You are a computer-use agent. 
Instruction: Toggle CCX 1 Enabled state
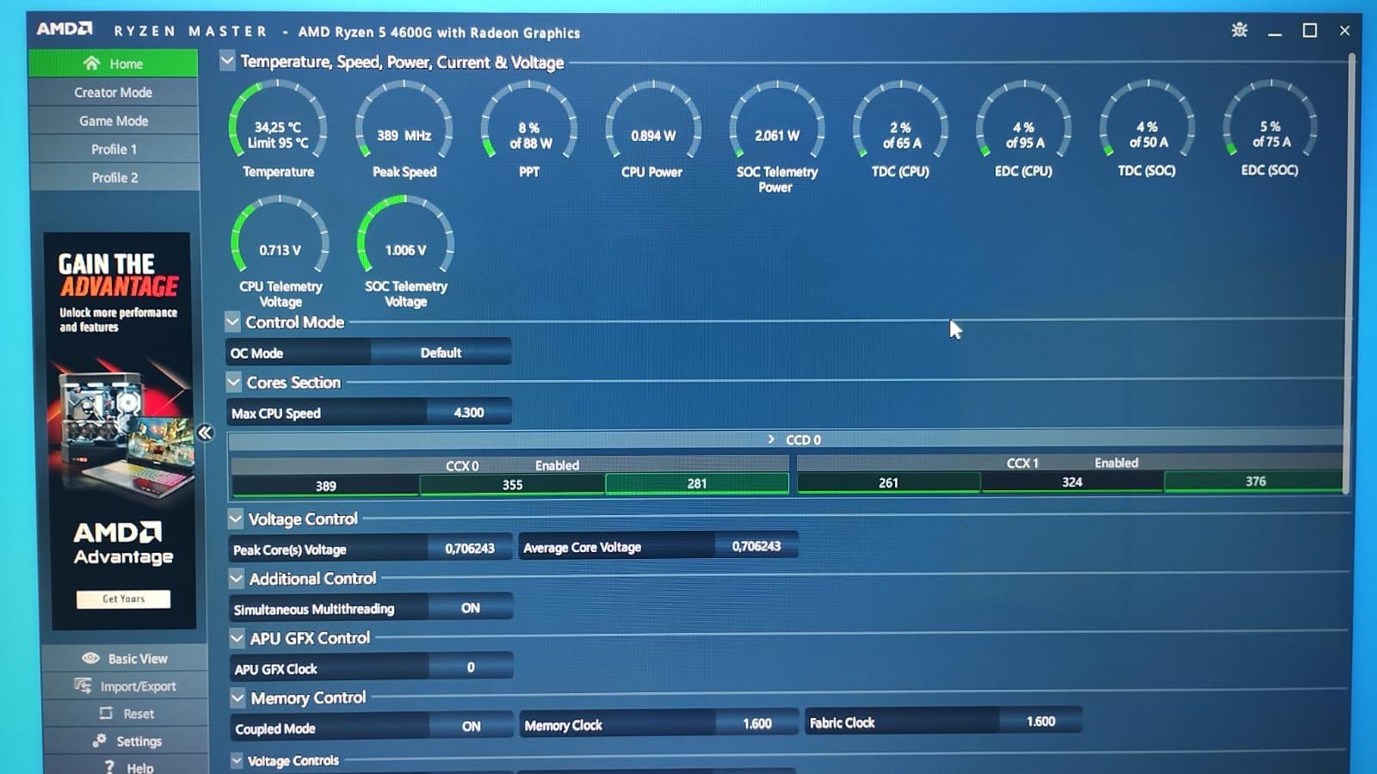click(x=1116, y=463)
